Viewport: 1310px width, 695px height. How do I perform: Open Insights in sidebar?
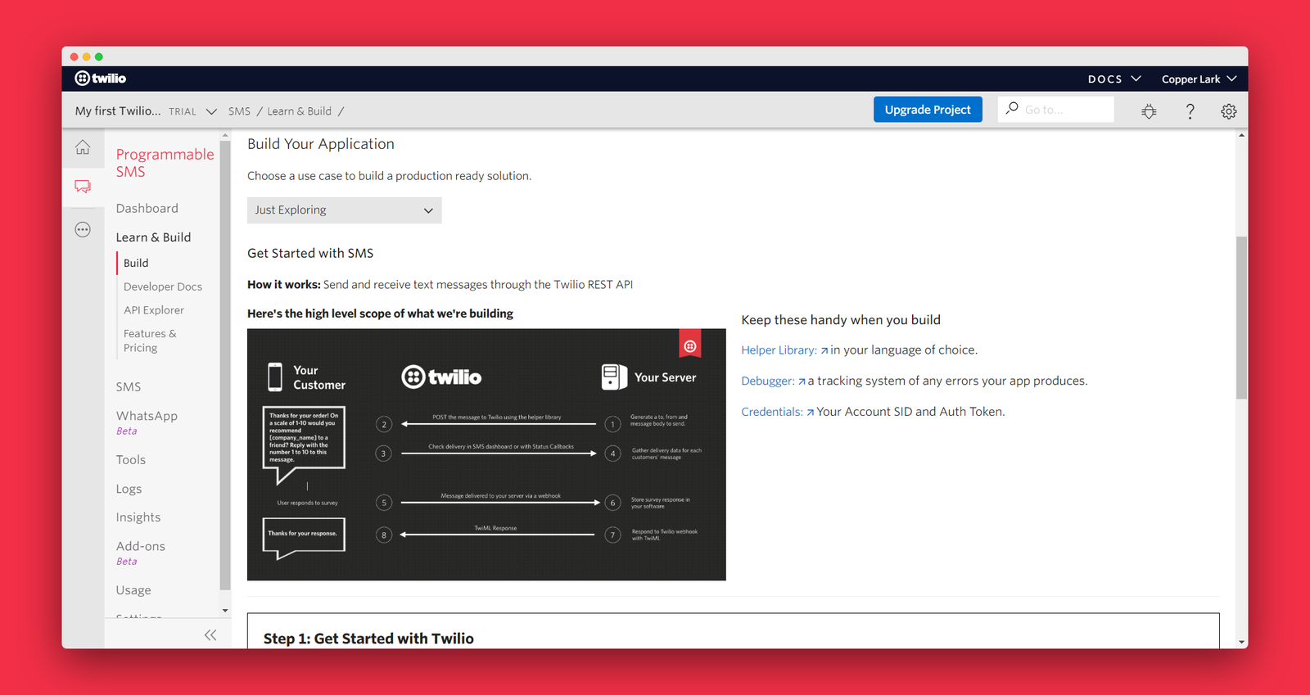click(138, 517)
